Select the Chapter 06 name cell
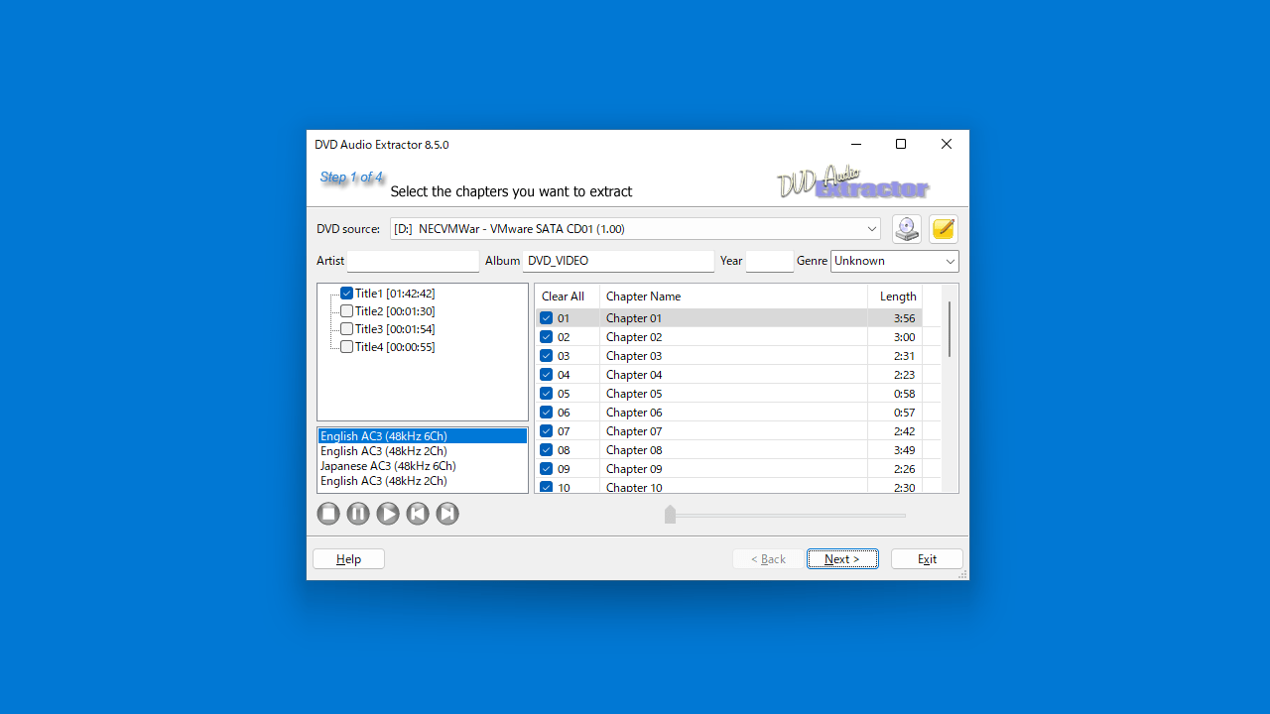The height and width of the screenshot is (714, 1270). (x=733, y=413)
